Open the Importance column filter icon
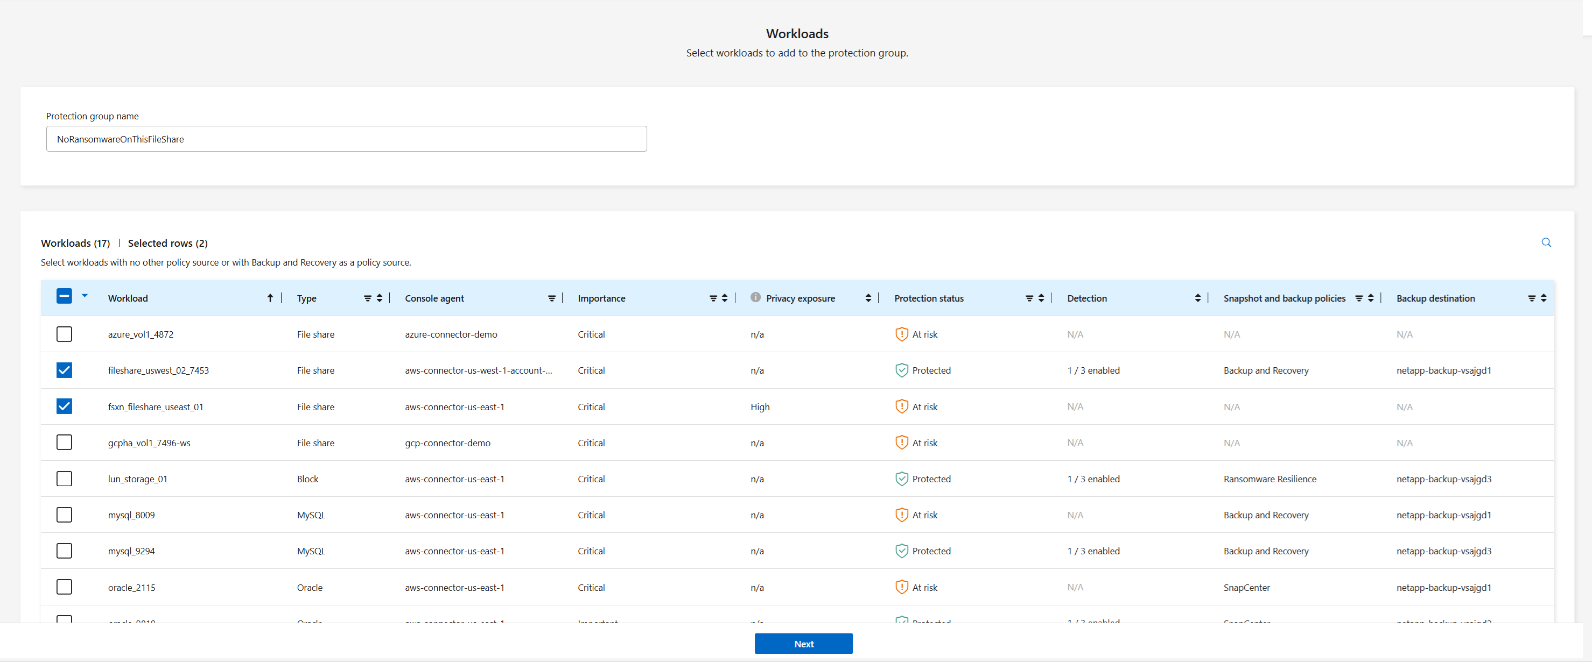The width and height of the screenshot is (1592, 664). [x=713, y=299]
